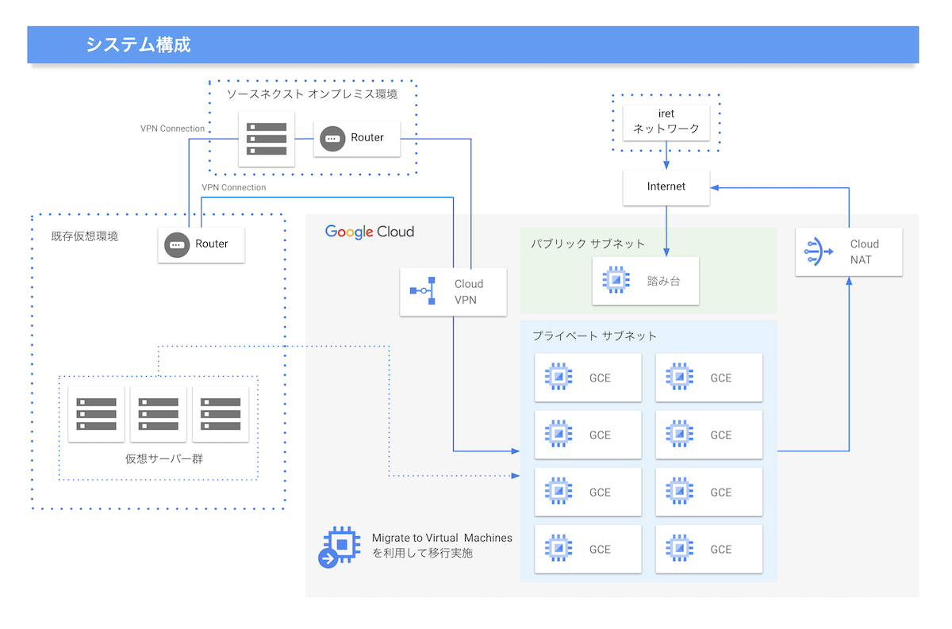This screenshot has height=629, width=952.
Task: Click the GCE chip icon, first row left column
Action: (559, 378)
